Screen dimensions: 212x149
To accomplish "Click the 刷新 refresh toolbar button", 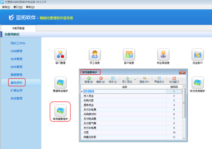I will coord(144,80).
